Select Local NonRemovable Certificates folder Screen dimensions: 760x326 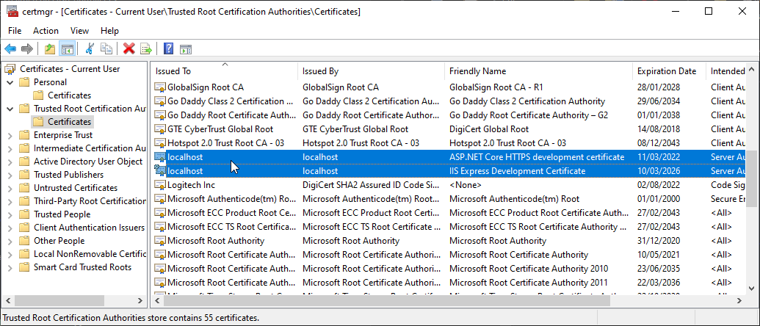[90, 254]
